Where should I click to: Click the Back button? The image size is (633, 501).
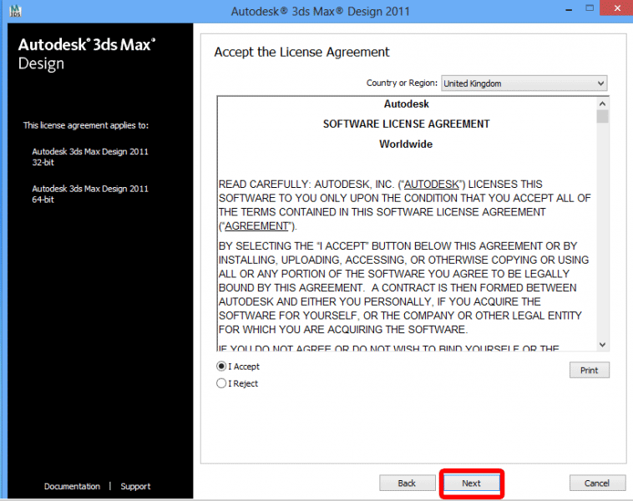(407, 483)
